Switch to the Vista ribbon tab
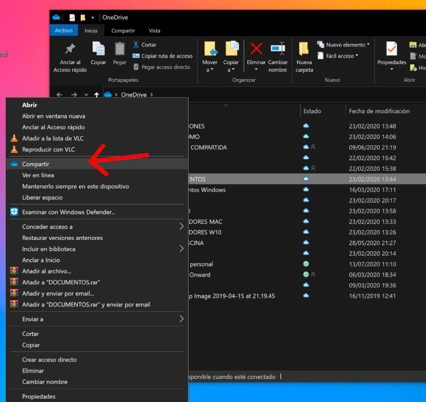Viewport: 426px width, 402px height. (x=154, y=30)
